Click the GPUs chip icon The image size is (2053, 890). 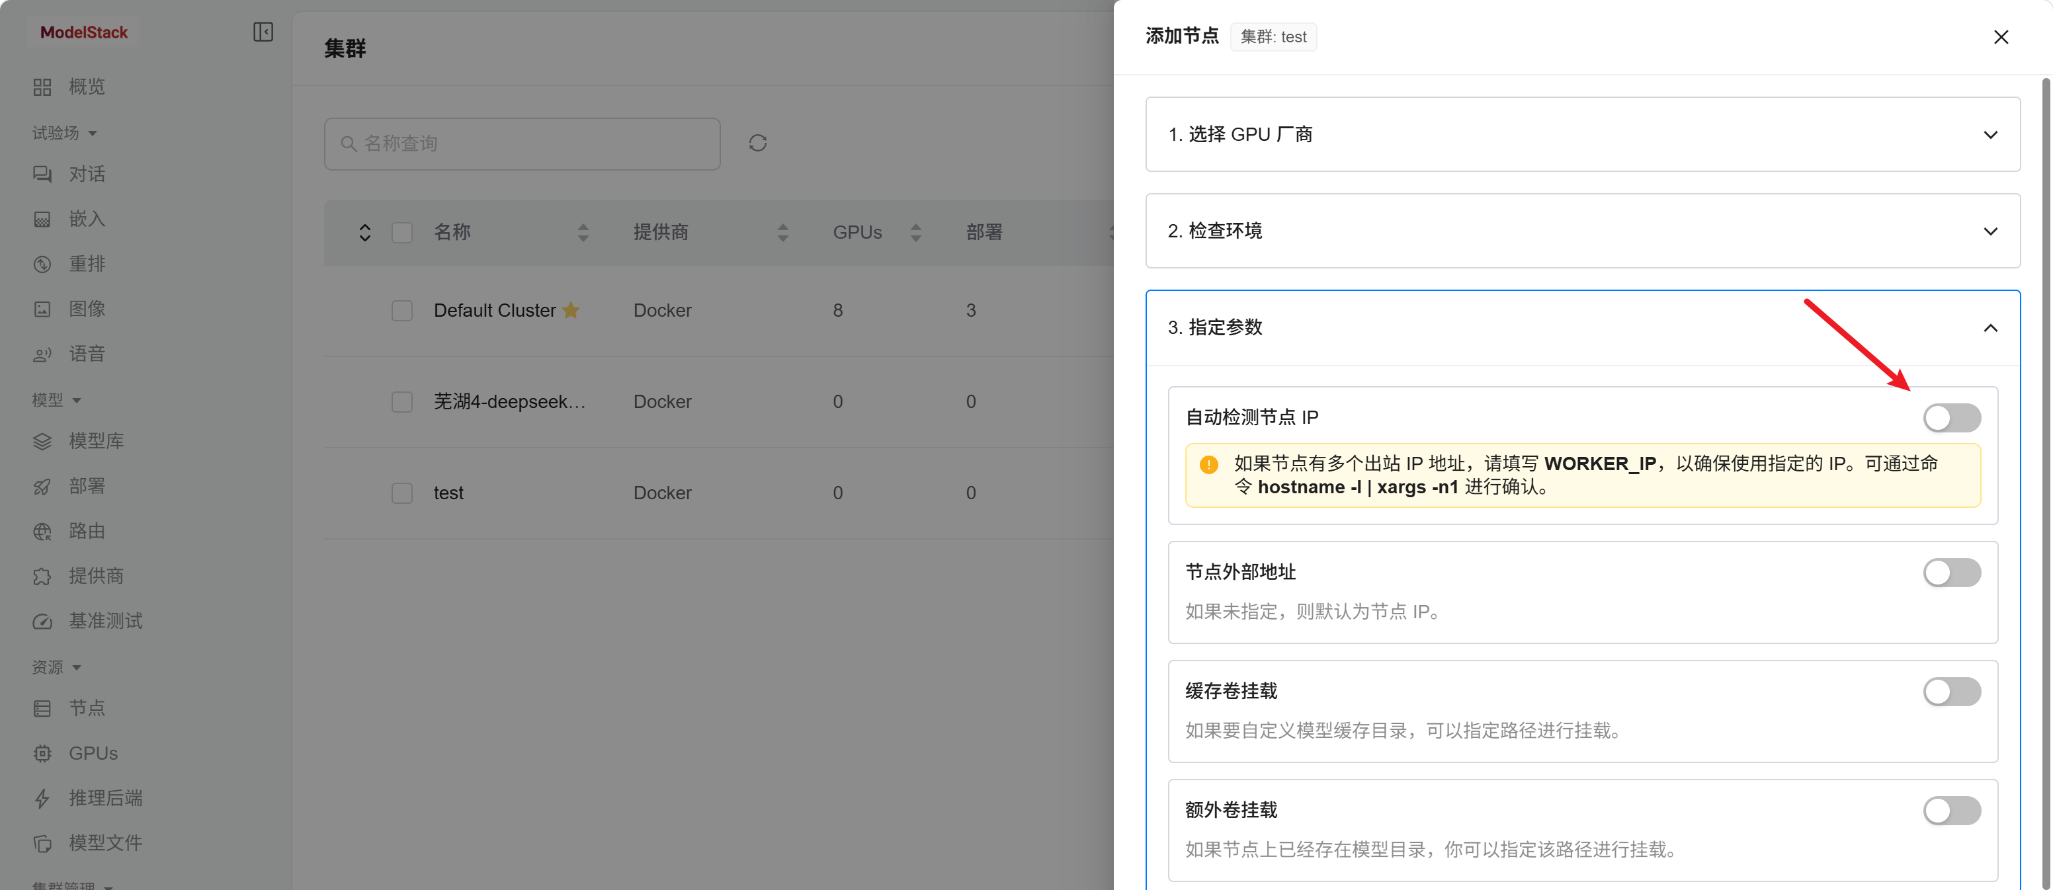point(42,753)
